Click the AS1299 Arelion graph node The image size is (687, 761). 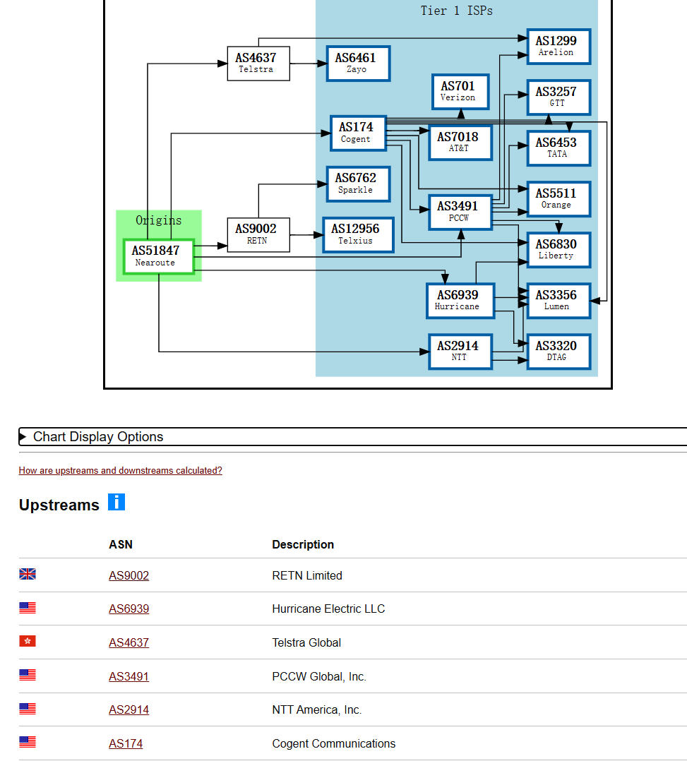(x=558, y=47)
